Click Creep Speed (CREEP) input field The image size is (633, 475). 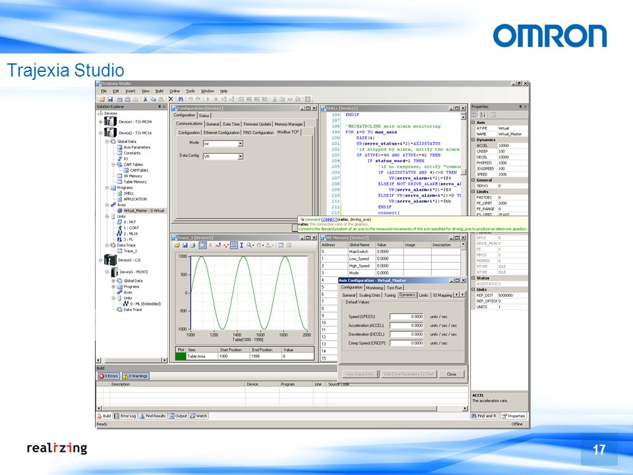click(407, 343)
